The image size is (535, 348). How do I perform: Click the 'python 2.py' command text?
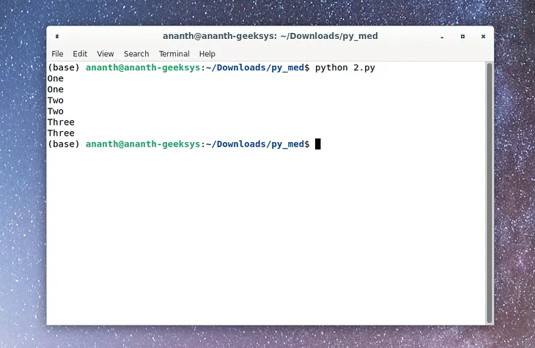(x=345, y=67)
